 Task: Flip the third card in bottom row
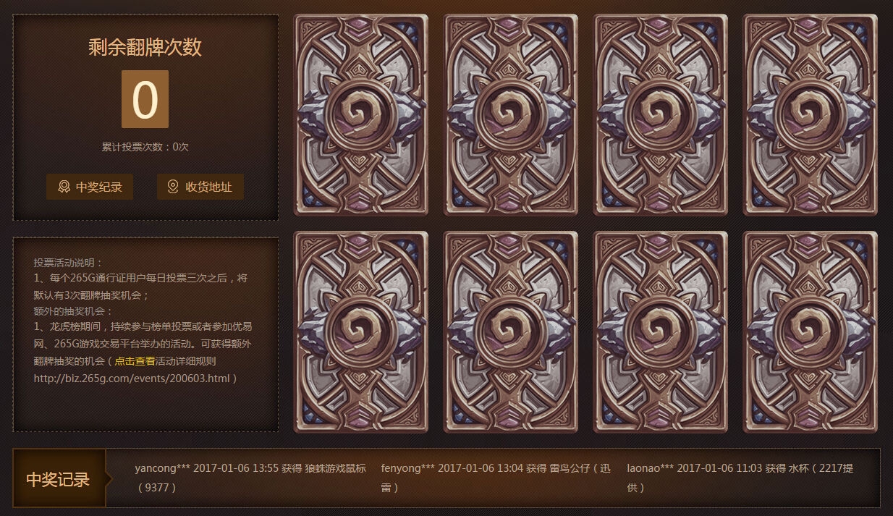(x=660, y=332)
